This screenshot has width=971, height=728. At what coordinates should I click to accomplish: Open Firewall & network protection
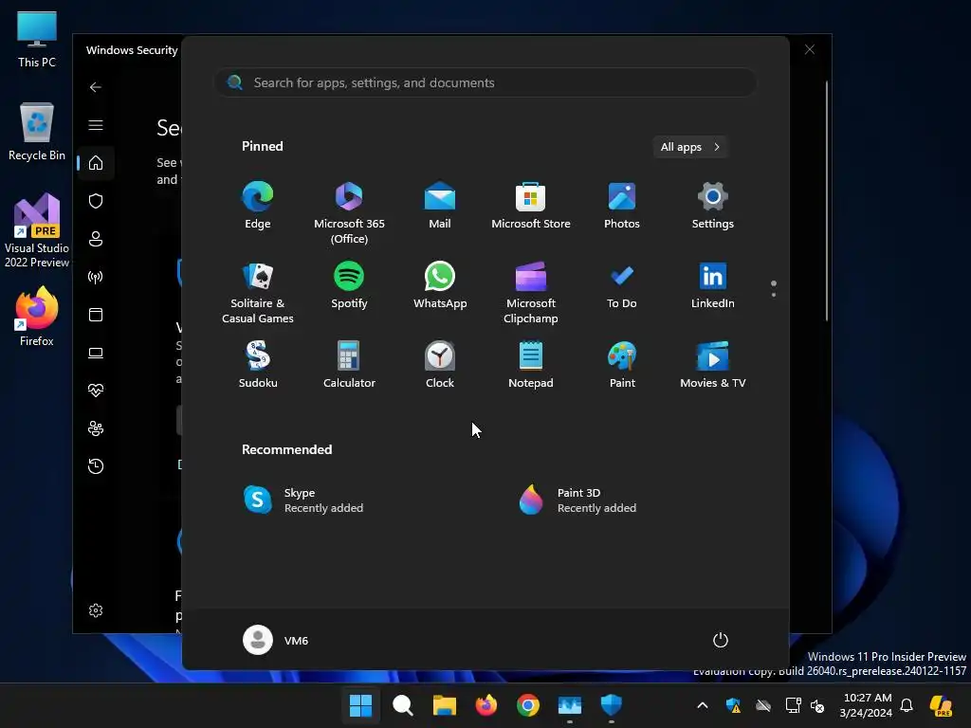(x=96, y=277)
